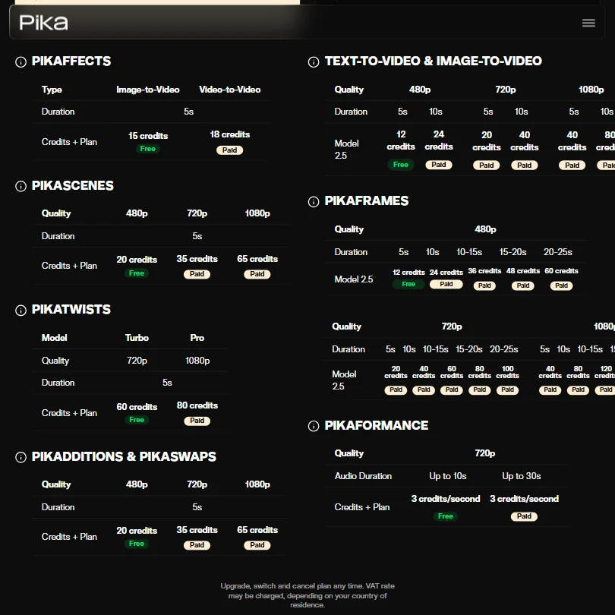Click Paid badge under Pikadditions 35 credits
615x615 pixels.
point(197,545)
